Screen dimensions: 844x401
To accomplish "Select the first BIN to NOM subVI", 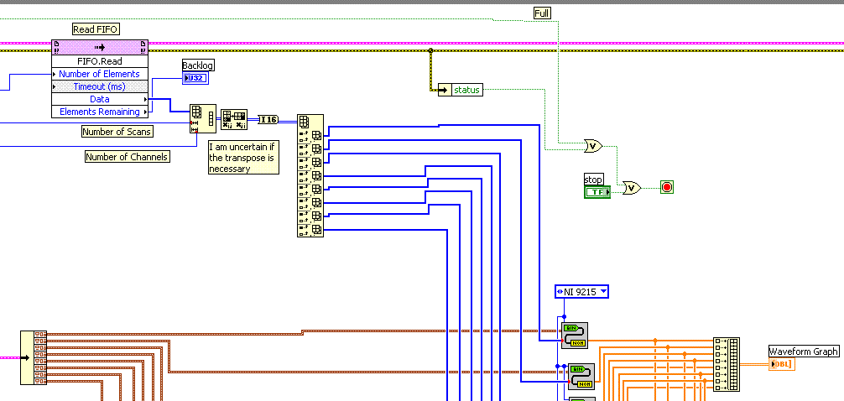I will coord(575,335).
